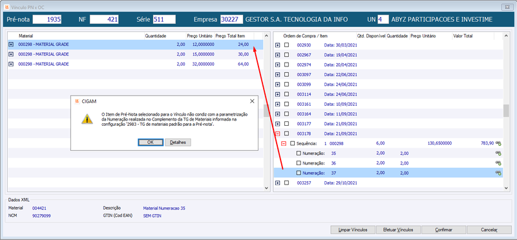Viewport: 517px width, 240px height.
Task: Click XML material code 004421
Action: [x=39, y=208]
